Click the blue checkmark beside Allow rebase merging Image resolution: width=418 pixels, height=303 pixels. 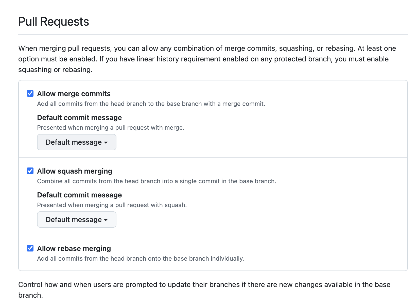click(30, 248)
